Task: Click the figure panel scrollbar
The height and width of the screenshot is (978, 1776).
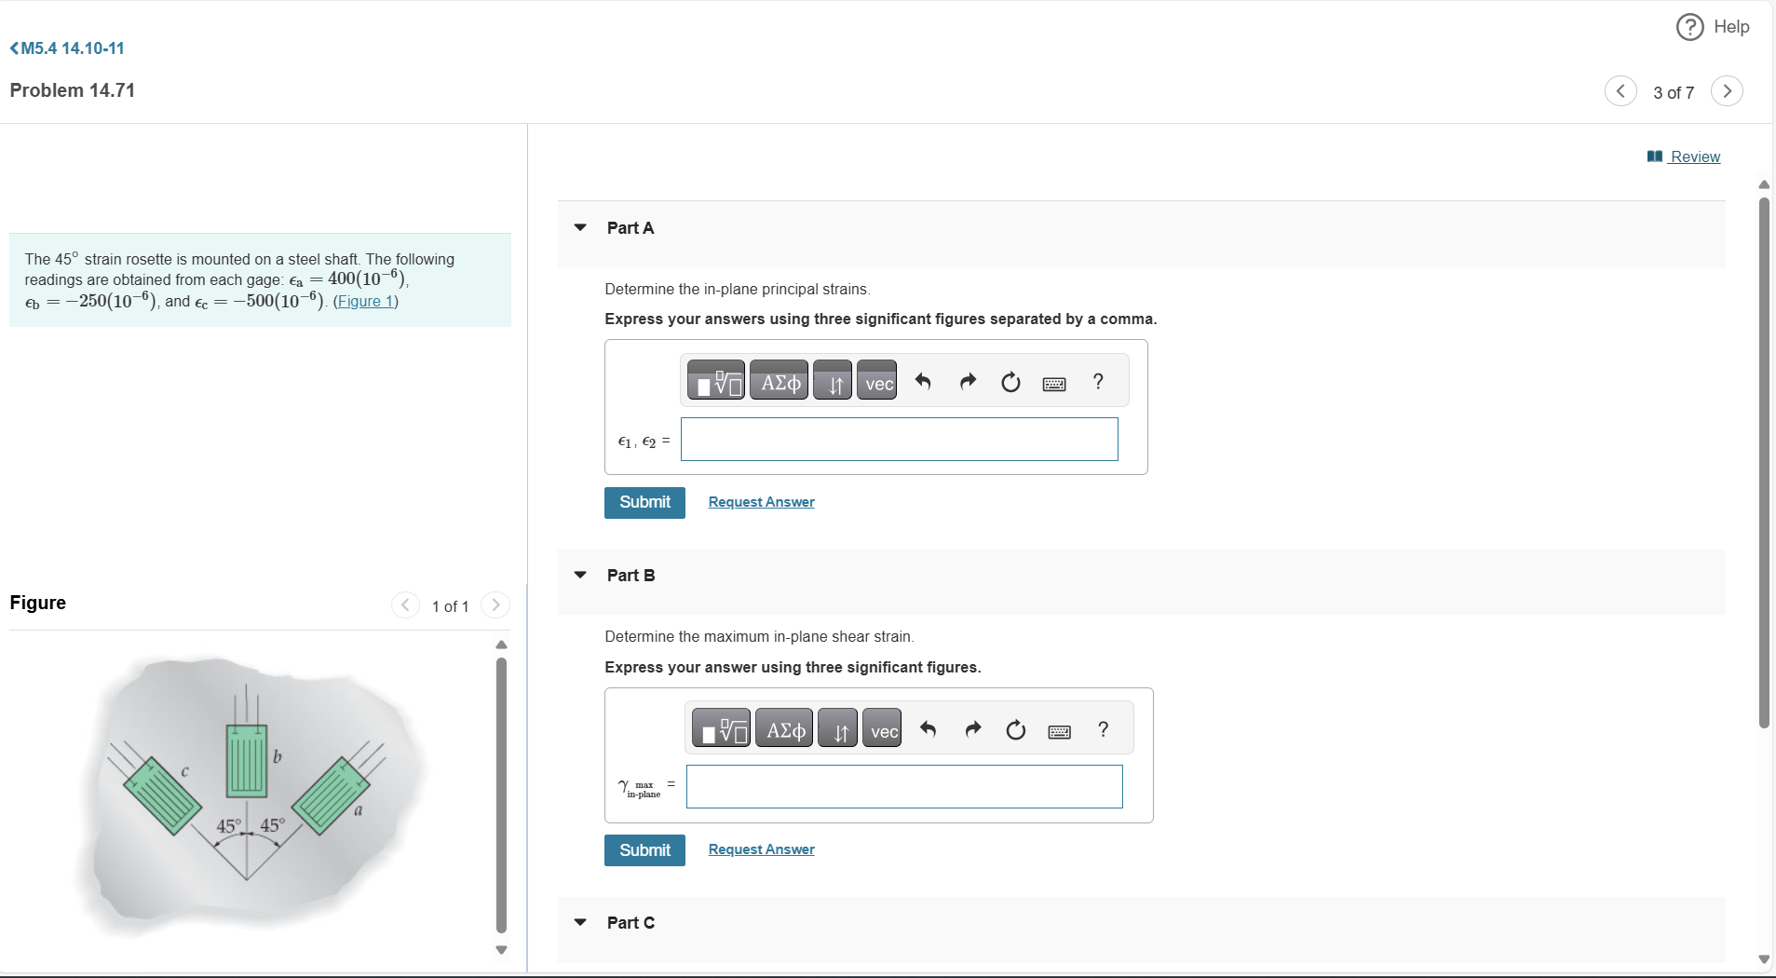Action: coord(501,795)
